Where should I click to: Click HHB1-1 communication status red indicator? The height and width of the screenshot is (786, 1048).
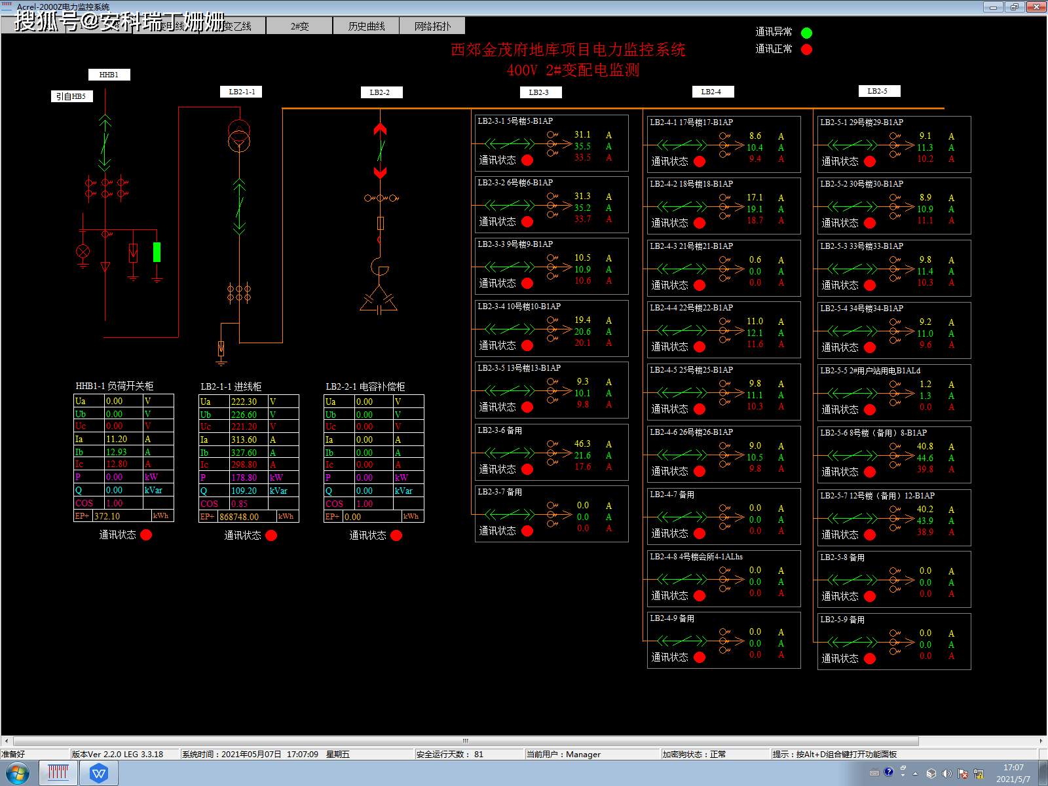(146, 535)
